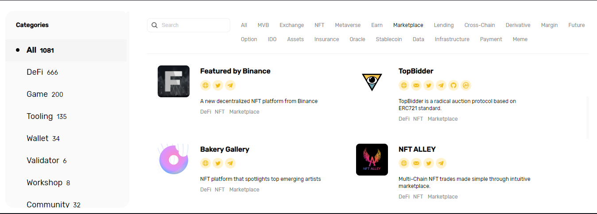
Task: Focus the Search input field
Action: [189, 25]
